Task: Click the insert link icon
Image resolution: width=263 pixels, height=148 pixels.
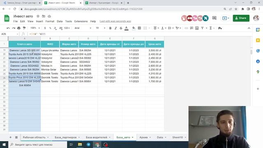Action: click(186, 28)
